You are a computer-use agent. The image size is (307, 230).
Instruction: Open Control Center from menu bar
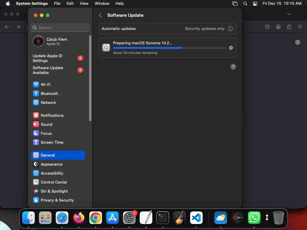(255, 4)
